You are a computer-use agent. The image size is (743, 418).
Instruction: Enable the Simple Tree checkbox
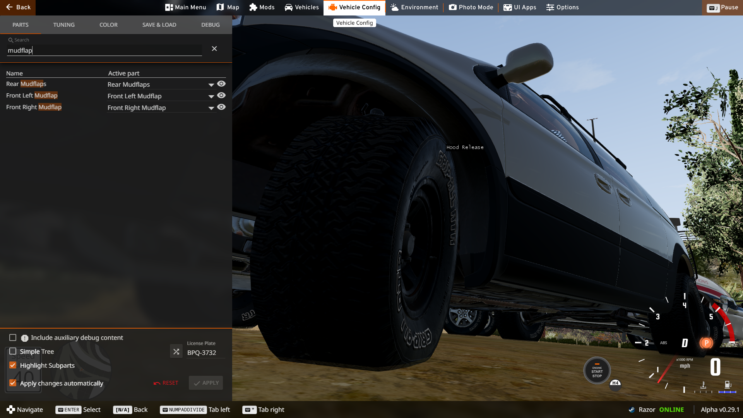[x=13, y=351]
